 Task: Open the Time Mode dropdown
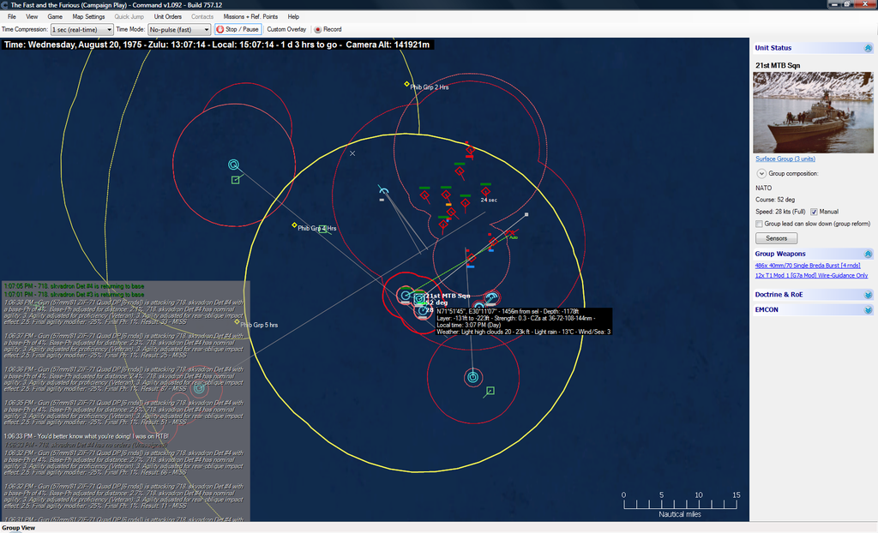point(179,29)
